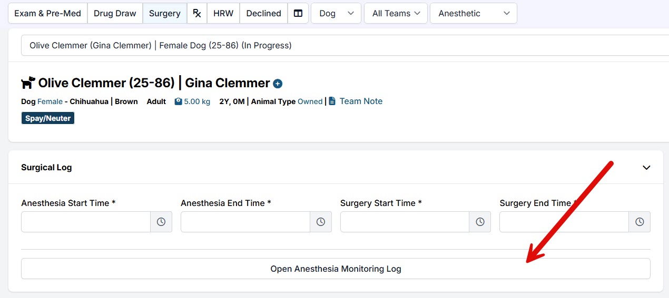Click the table layout icon tab
This screenshot has height=298, width=669.
point(298,13)
